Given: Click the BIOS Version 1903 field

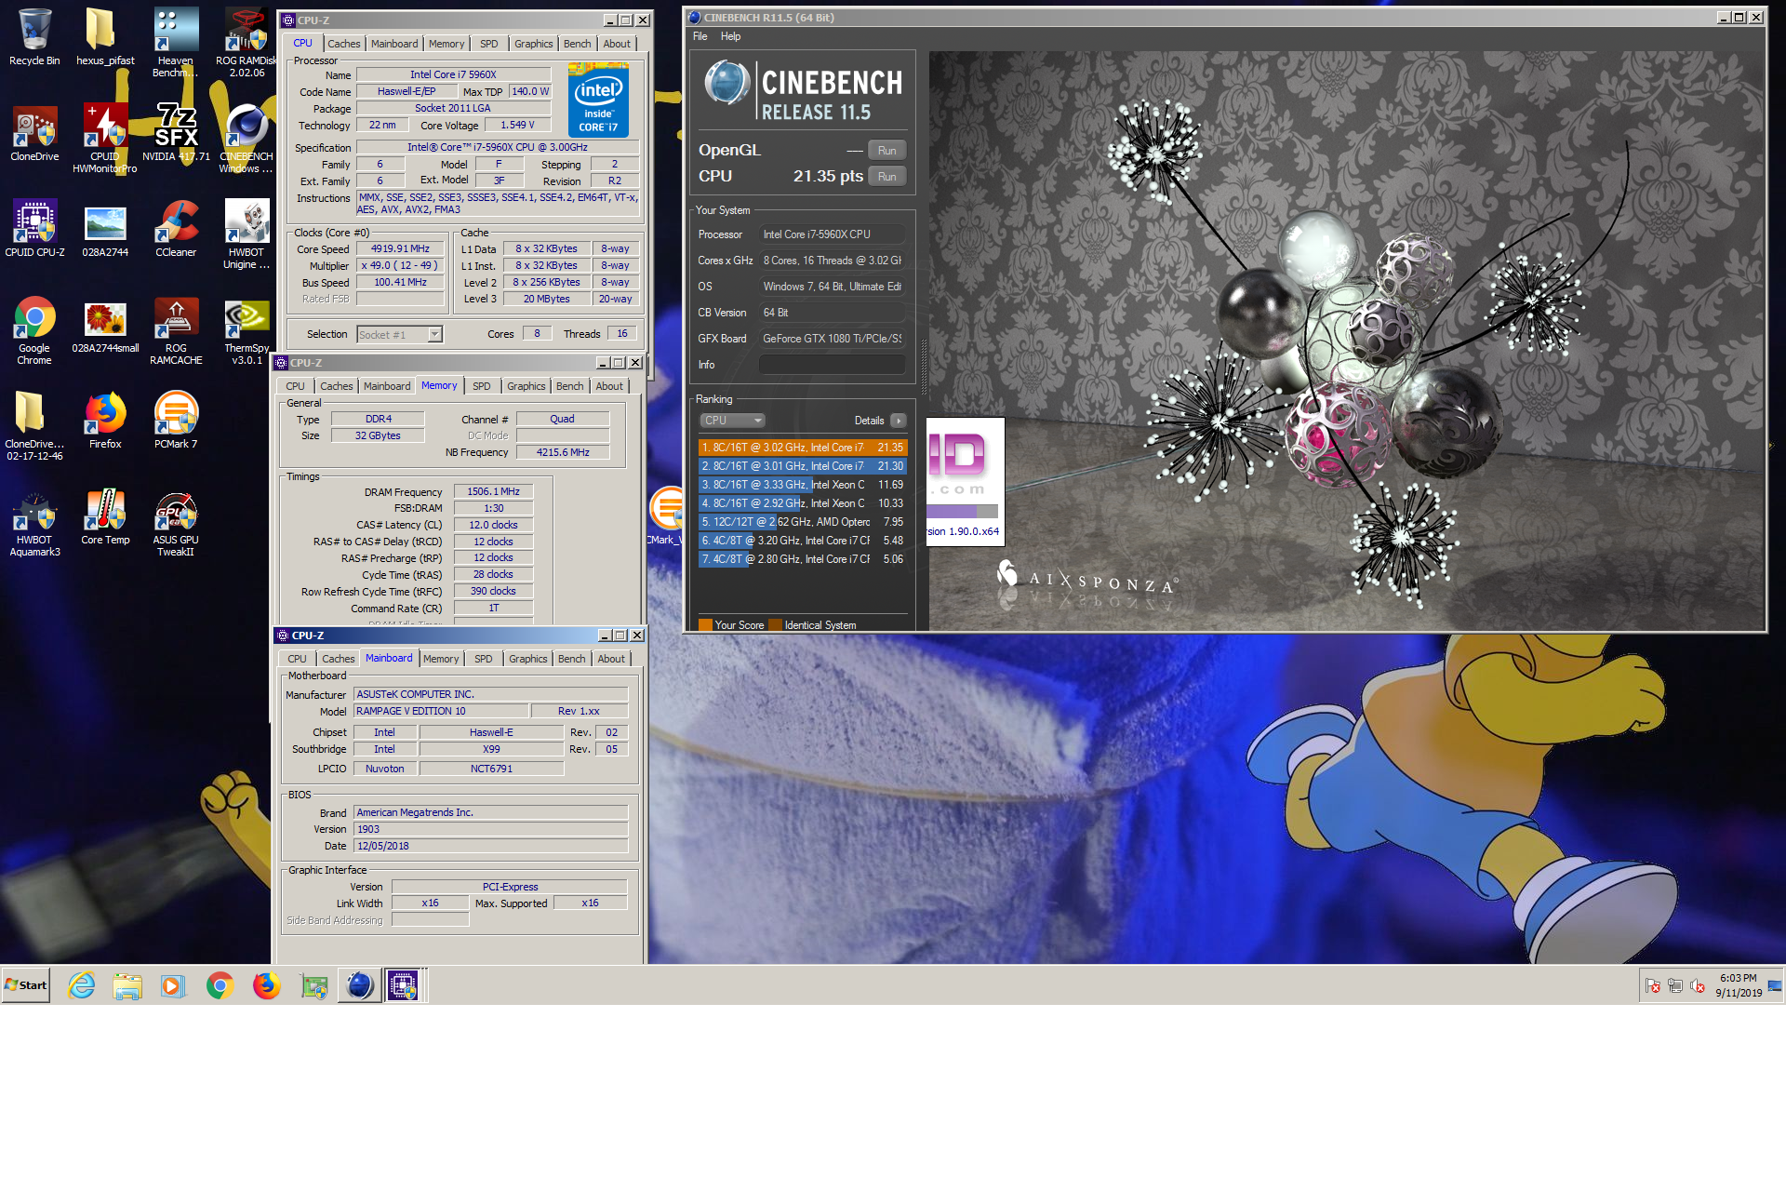Looking at the screenshot, I should [x=490, y=829].
